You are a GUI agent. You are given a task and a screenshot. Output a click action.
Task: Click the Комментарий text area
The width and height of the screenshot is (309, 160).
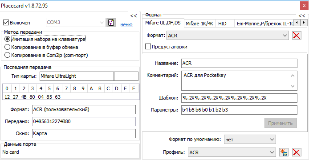(239, 80)
